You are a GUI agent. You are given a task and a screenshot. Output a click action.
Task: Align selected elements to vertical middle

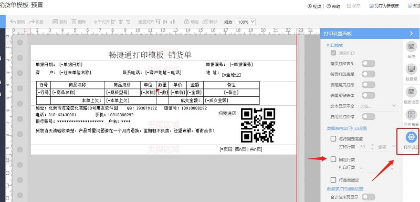click(x=165, y=22)
